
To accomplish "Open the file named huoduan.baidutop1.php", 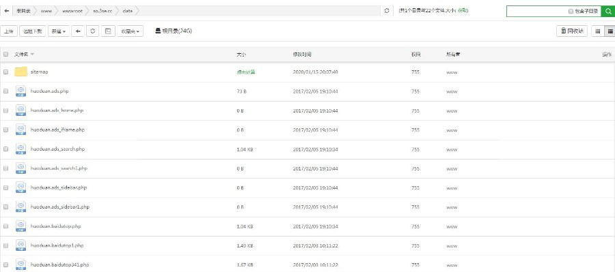I will coord(57,245).
